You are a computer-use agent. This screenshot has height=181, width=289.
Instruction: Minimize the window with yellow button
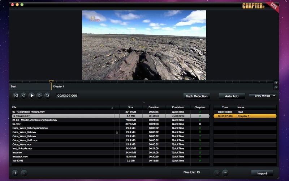17,4
